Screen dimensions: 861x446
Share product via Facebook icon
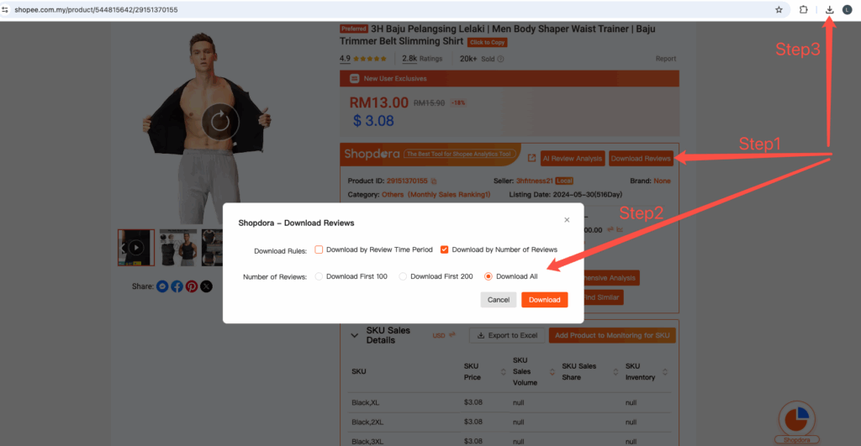(177, 286)
